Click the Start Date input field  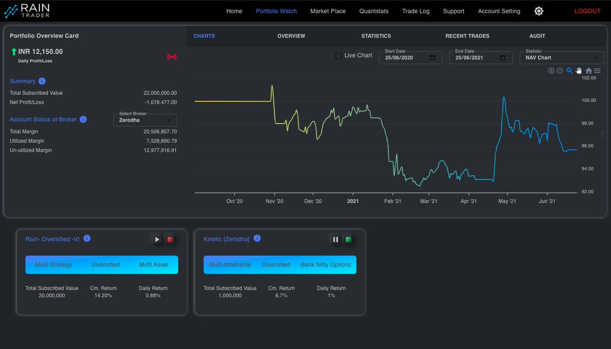point(410,58)
